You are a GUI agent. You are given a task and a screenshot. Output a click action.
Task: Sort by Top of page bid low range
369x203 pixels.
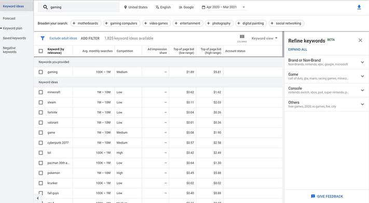(x=184, y=51)
